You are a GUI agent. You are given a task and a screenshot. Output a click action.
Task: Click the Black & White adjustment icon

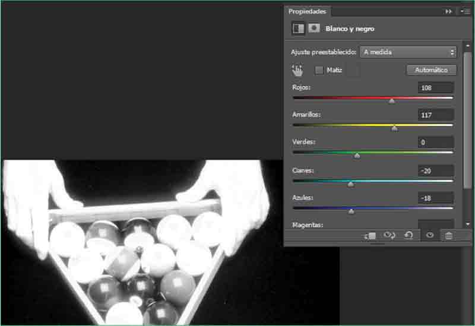pyautogui.click(x=298, y=29)
